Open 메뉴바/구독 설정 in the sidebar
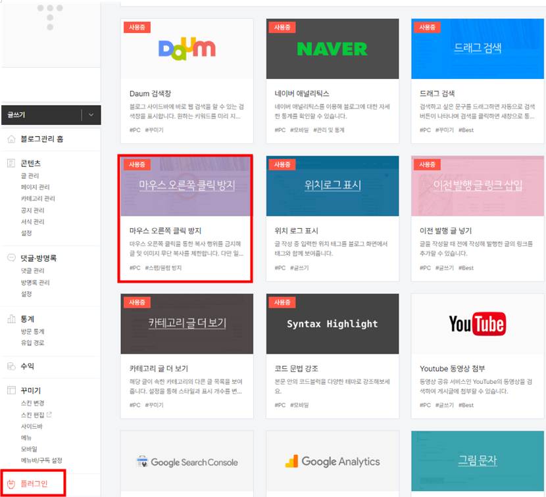Viewport: 546px width, 497px height. 41,460
